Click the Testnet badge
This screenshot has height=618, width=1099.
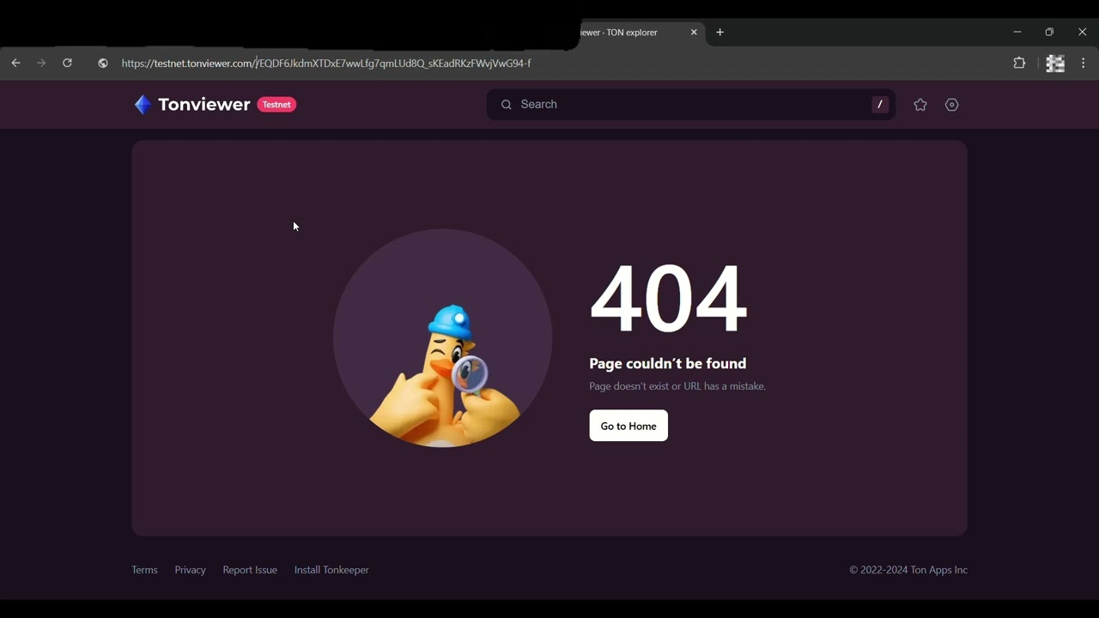pos(276,105)
